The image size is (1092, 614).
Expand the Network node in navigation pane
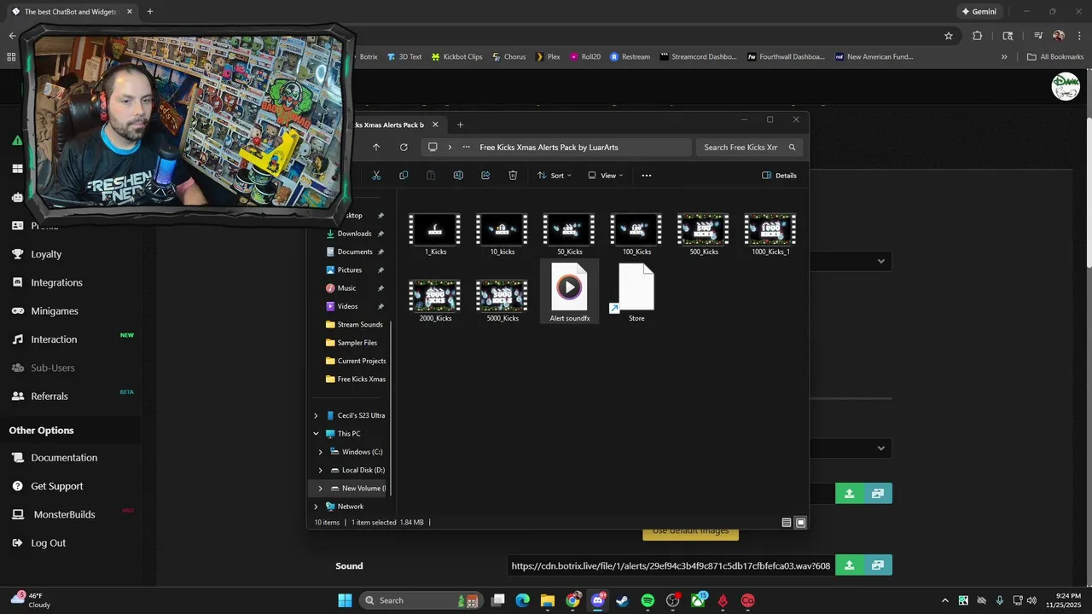(x=316, y=507)
